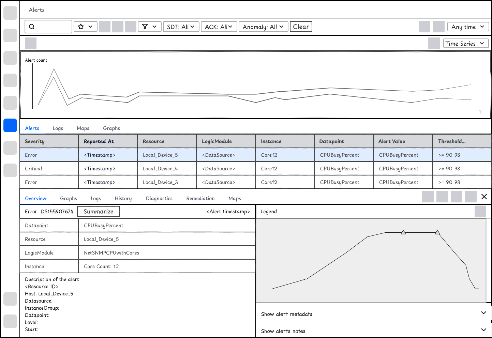
Task: Sort by the Severity column header
Action: click(x=49, y=141)
